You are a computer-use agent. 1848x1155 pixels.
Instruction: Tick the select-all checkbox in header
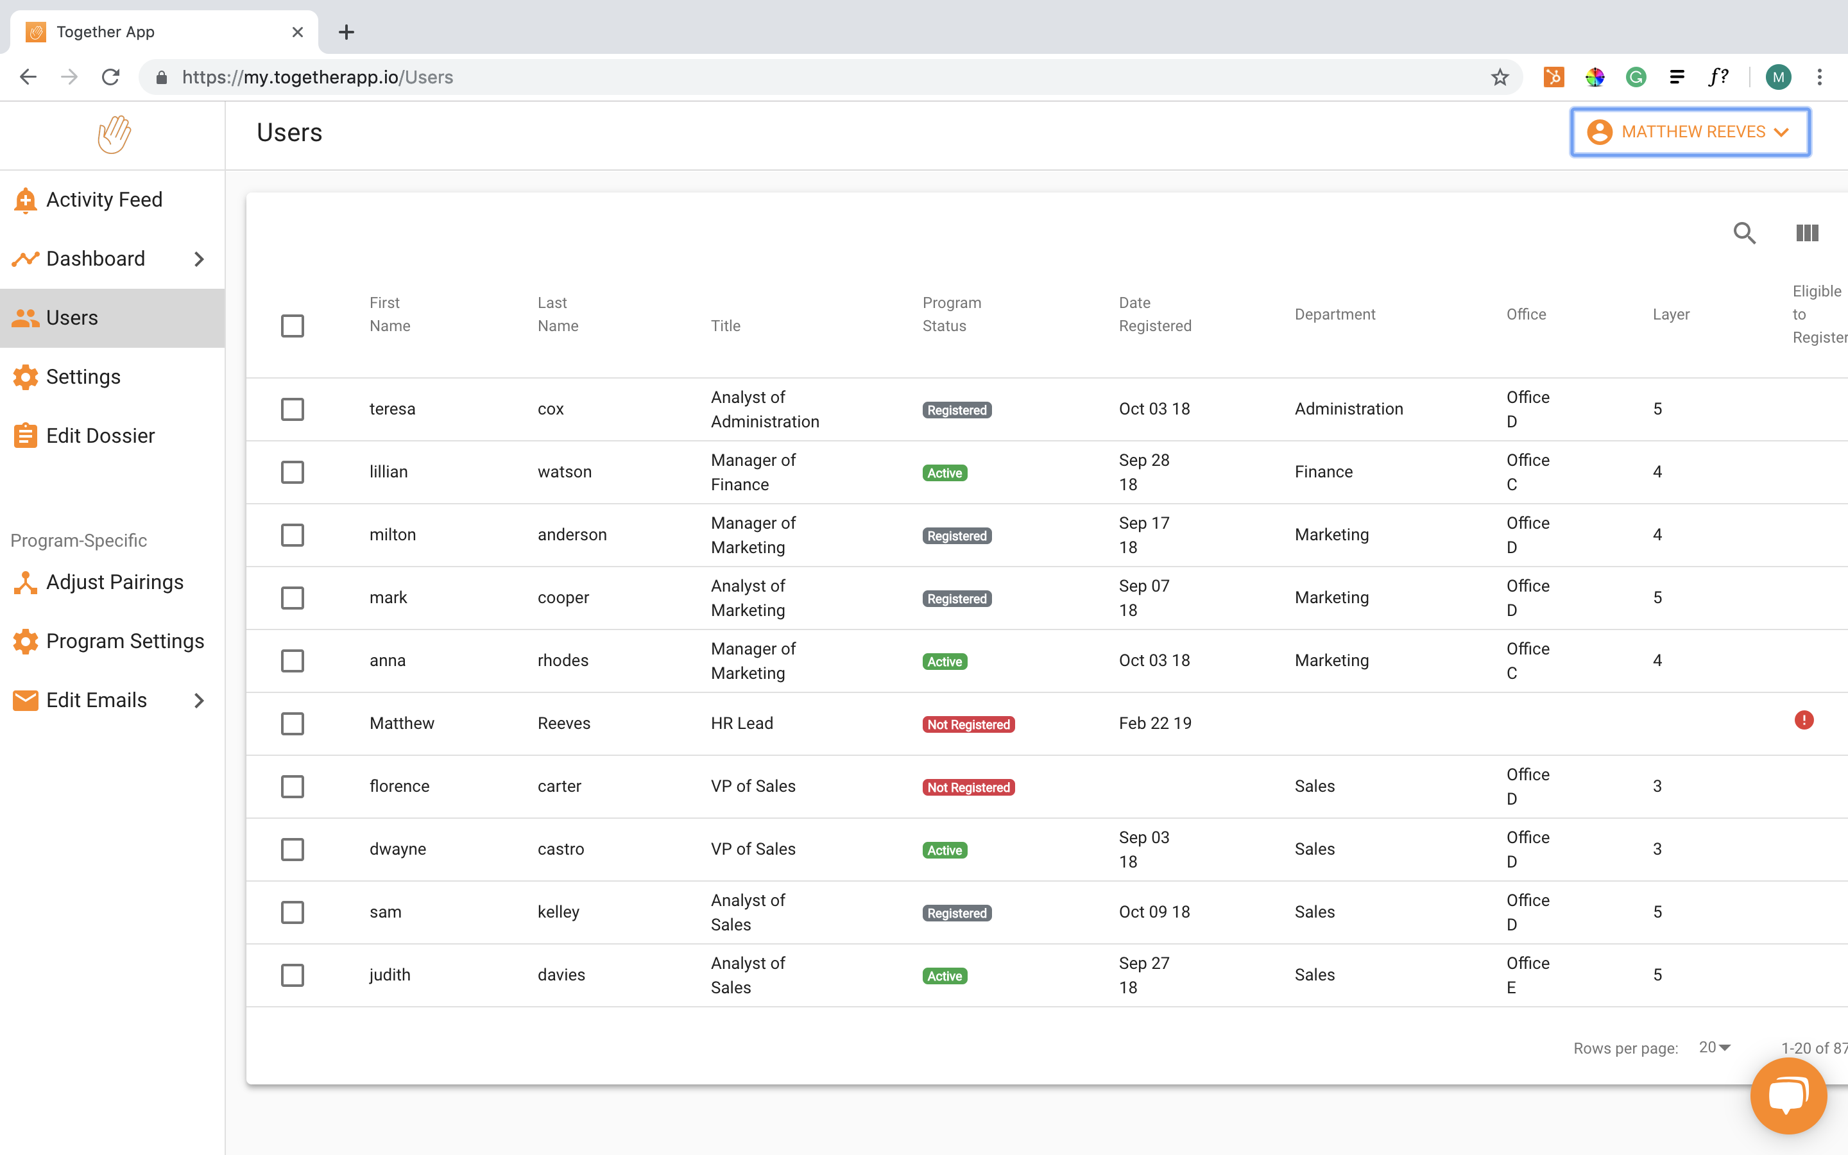[x=293, y=326]
